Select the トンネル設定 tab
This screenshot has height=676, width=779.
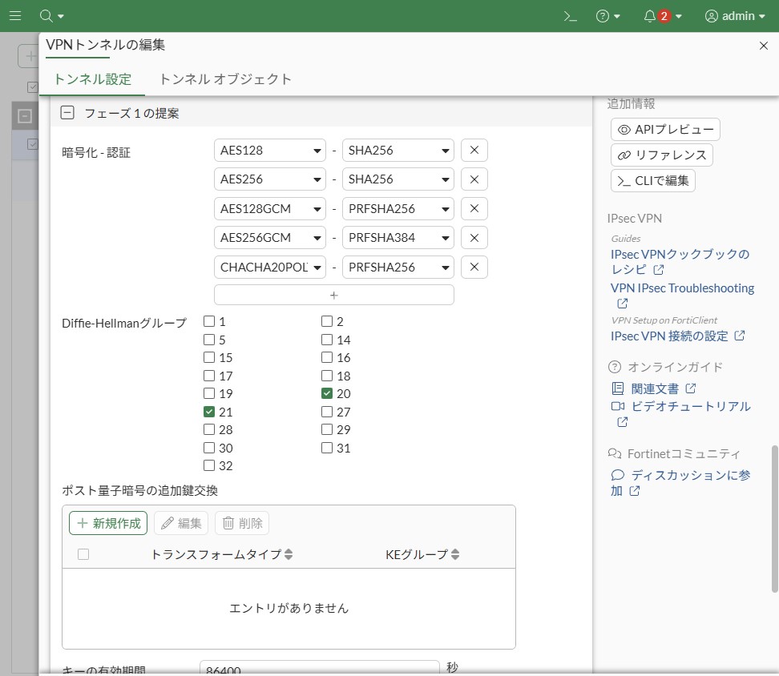click(92, 79)
